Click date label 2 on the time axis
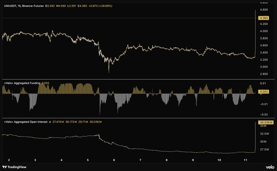 (9, 160)
